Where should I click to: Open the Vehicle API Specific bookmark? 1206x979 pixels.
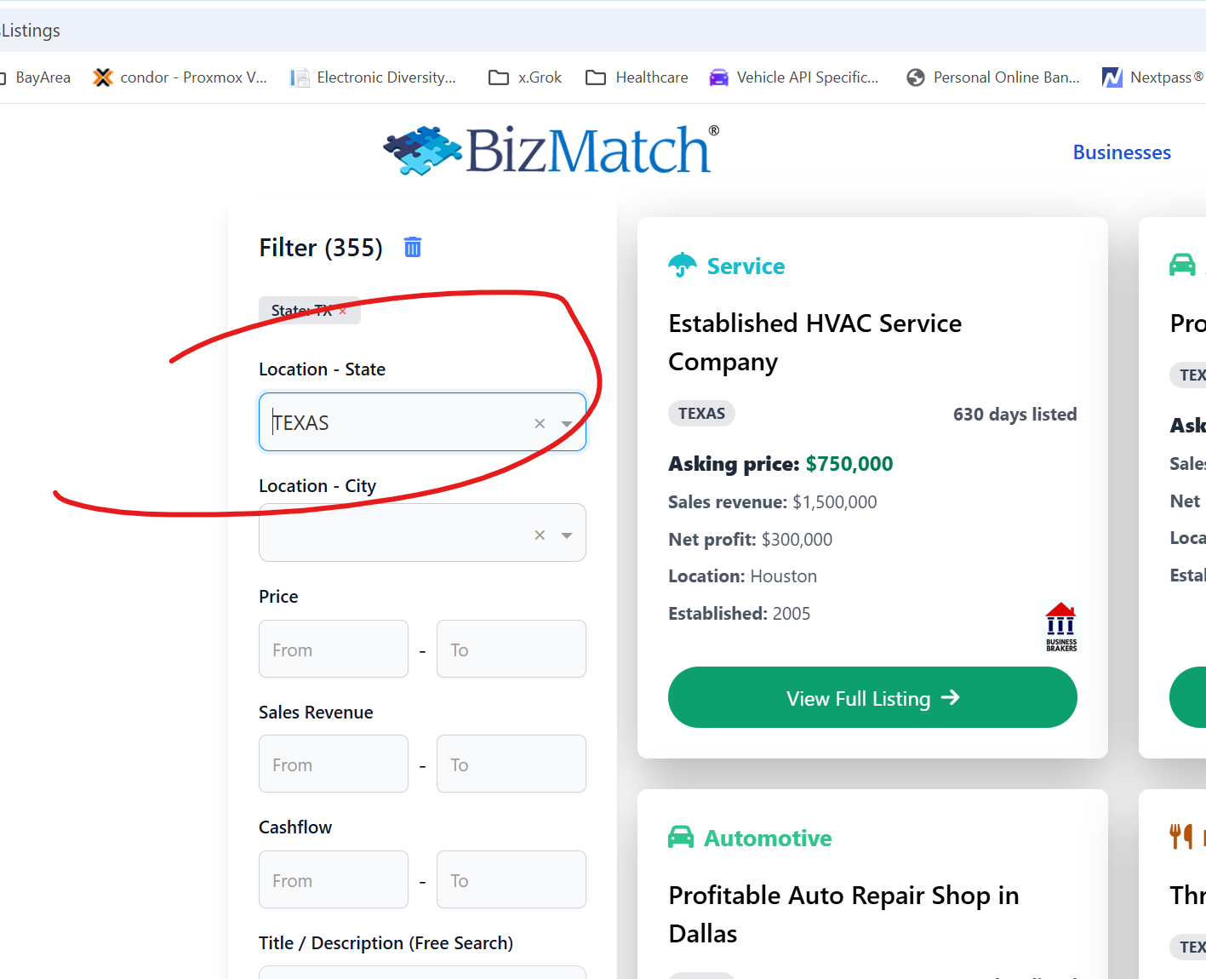[794, 77]
